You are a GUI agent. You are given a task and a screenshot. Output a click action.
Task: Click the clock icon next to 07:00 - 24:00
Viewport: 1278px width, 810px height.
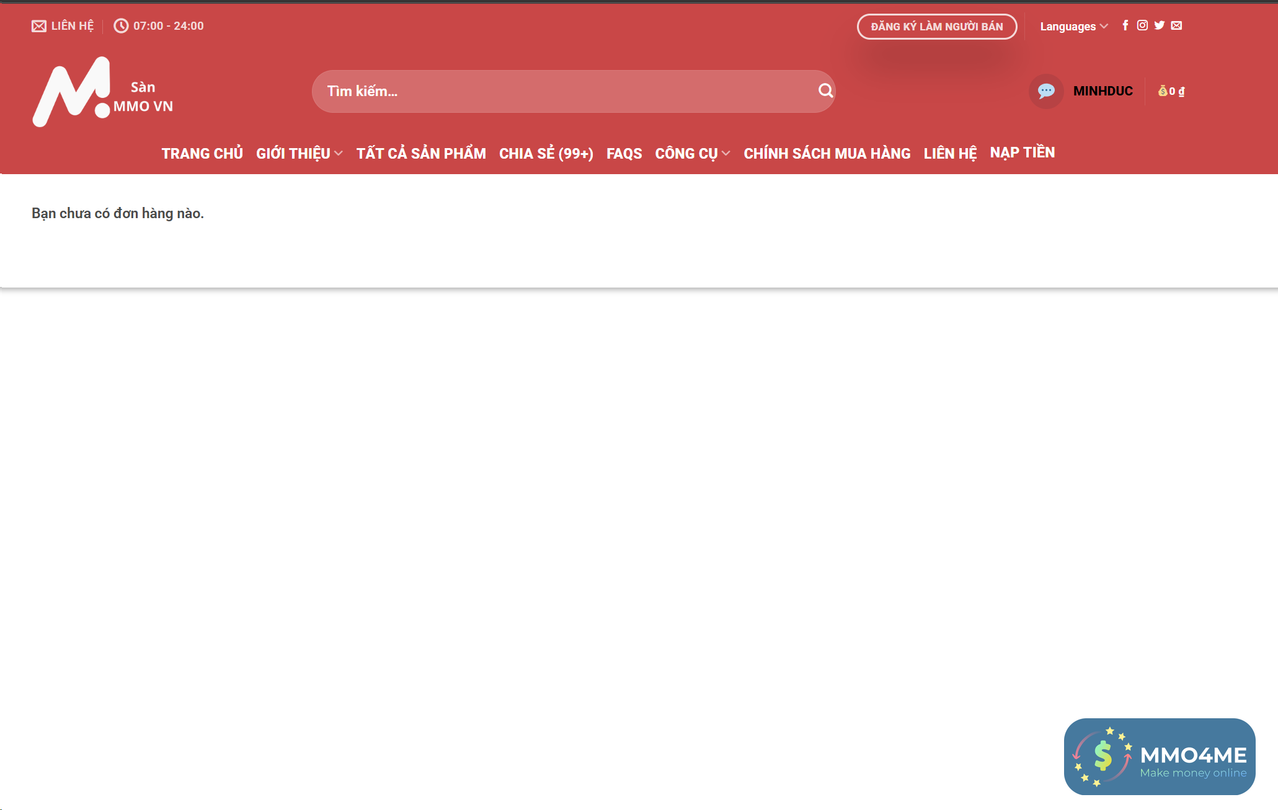[x=121, y=26]
